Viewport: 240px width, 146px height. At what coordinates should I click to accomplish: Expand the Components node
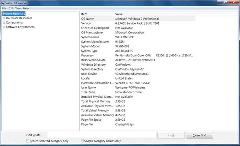click(x=4, y=23)
